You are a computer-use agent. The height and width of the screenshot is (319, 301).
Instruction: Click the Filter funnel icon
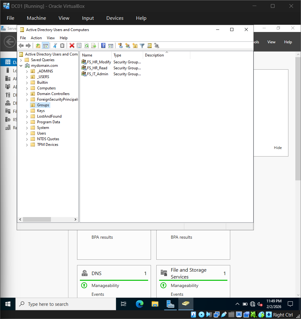pyautogui.click(x=142, y=45)
